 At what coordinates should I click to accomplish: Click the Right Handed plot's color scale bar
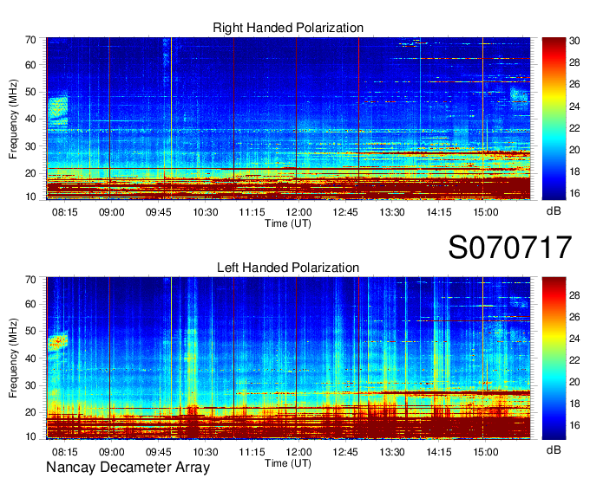[554, 119]
